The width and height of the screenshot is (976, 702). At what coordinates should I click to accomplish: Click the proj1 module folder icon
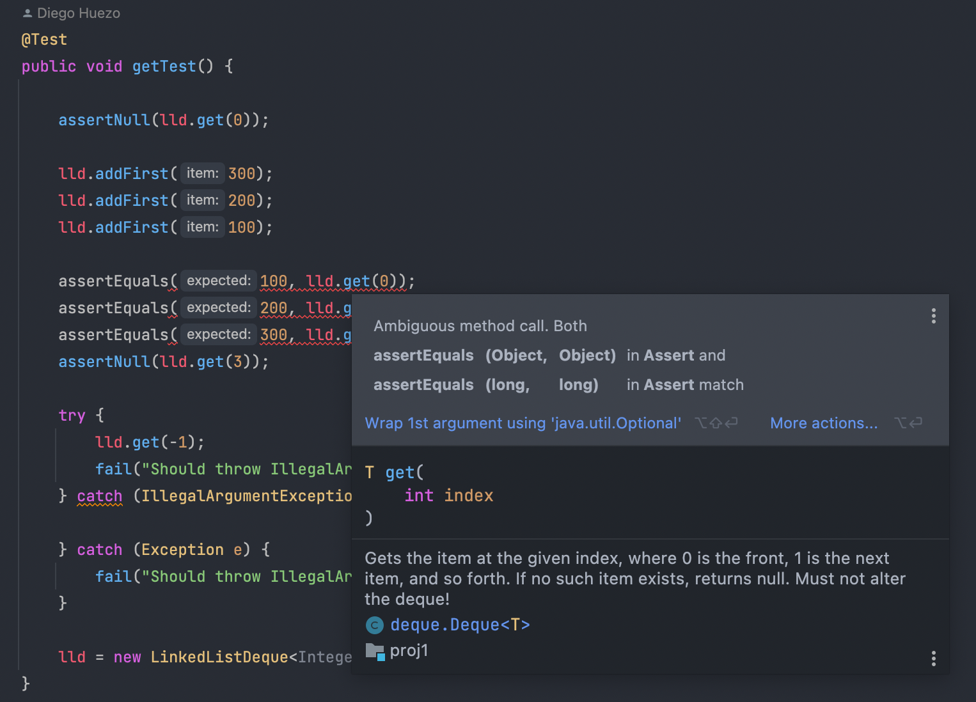pos(375,651)
